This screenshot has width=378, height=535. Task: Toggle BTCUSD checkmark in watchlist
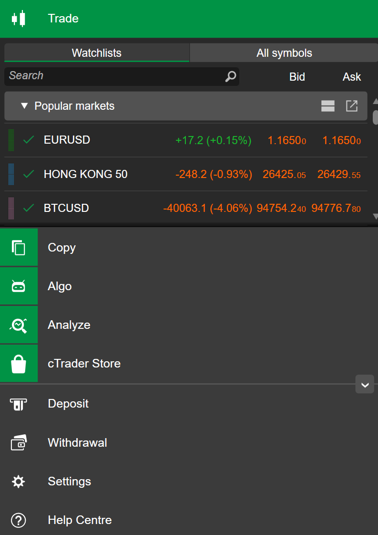point(29,208)
